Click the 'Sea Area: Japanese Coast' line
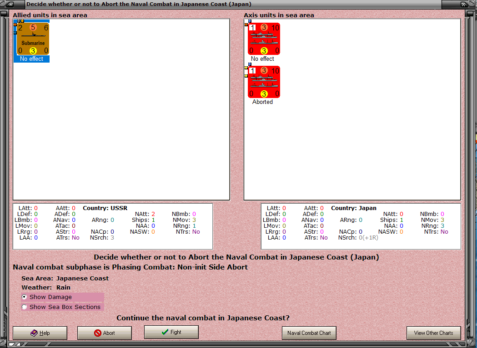 coord(65,278)
